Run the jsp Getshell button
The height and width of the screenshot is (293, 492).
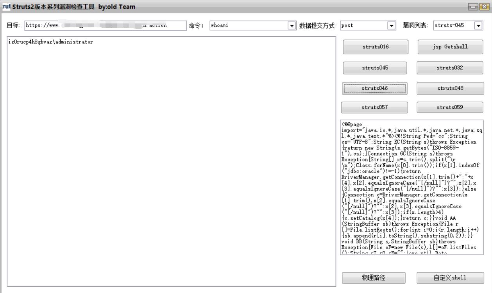450,47
